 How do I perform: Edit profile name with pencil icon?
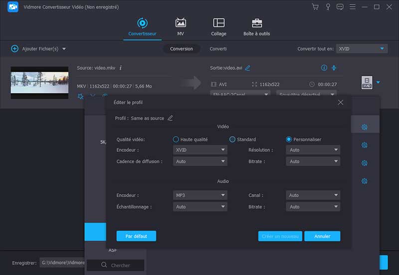tap(170, 118)
